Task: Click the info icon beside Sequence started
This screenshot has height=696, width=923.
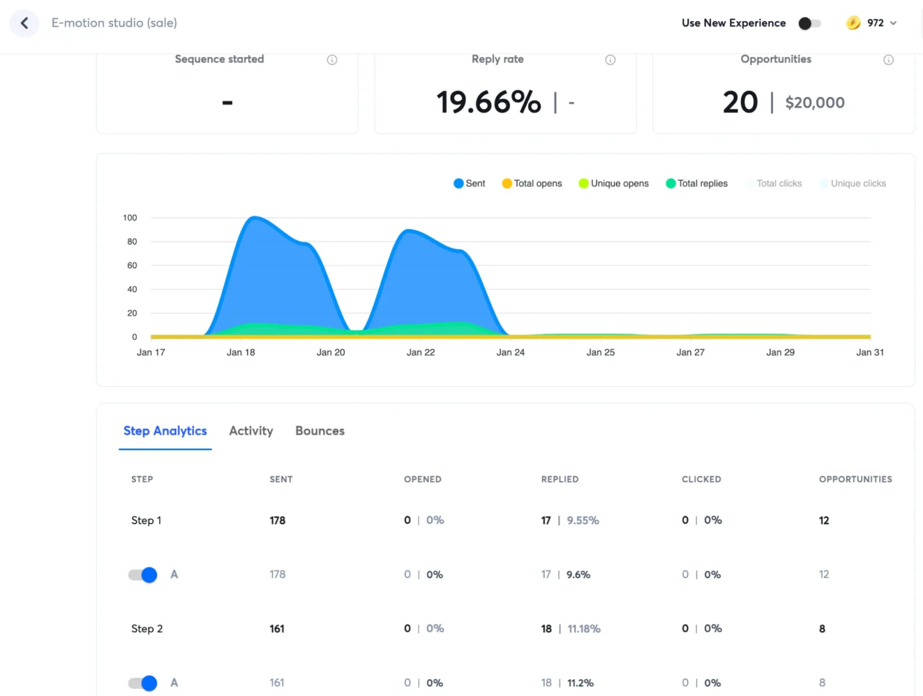Action: [x=332, y=60]
